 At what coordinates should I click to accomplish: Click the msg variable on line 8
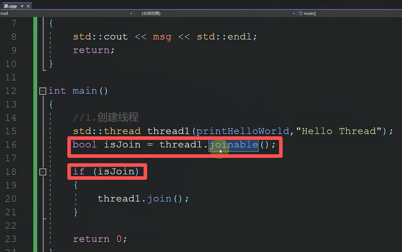[162, 37]
